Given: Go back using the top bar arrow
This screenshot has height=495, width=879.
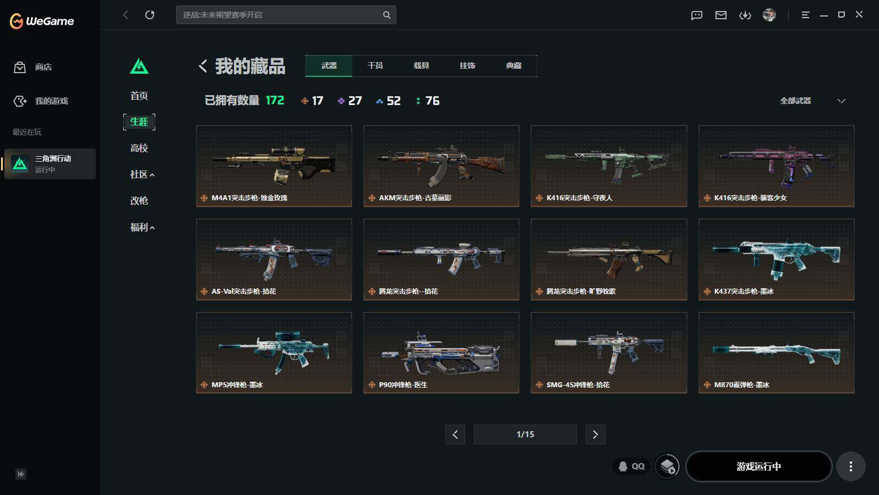Looking at the screenshot, I should coord(125,15).
